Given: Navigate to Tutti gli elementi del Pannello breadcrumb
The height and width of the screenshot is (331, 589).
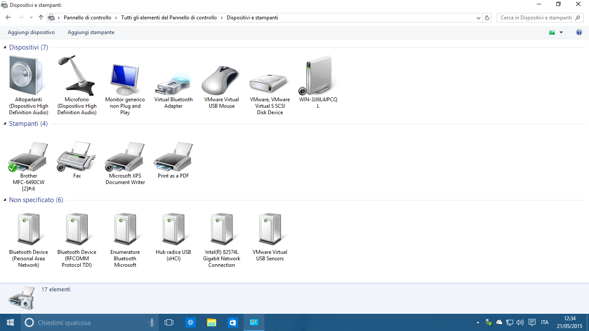Looking at the screenshot, I should (x=169, y=18).
